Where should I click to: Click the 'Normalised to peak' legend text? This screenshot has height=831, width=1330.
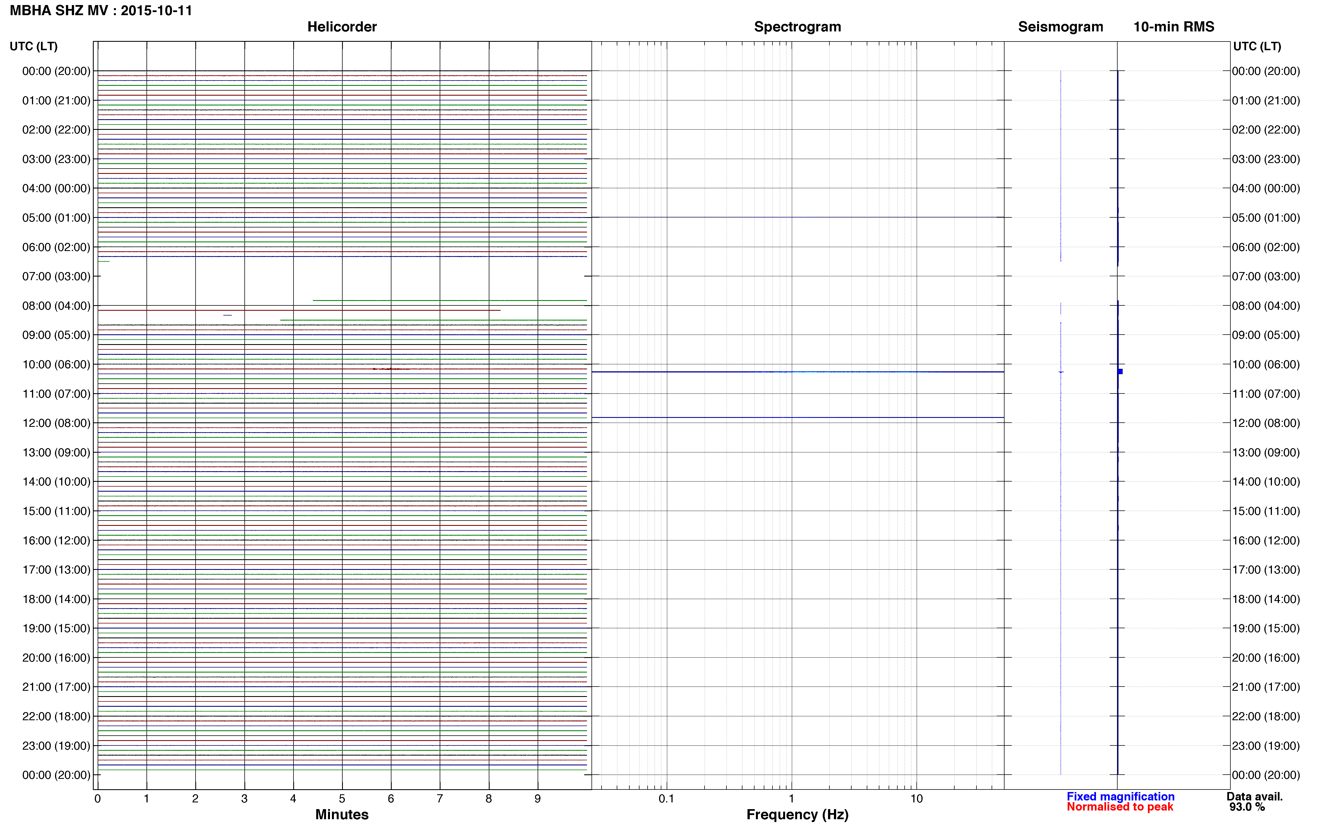click(x=1120, y=807)
